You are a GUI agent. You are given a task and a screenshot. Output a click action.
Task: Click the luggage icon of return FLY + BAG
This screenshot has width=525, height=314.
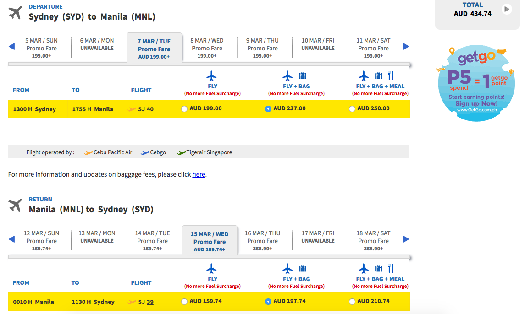(303, 269)
